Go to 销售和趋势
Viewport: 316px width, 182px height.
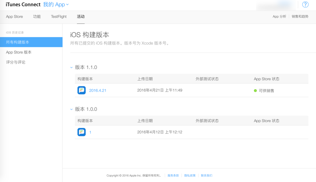click(300, 17)
